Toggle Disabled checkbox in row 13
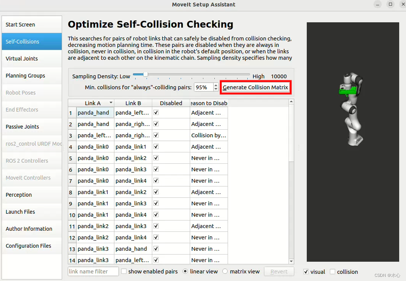Viewport: 406px width, 281px height. coord(156,249)
